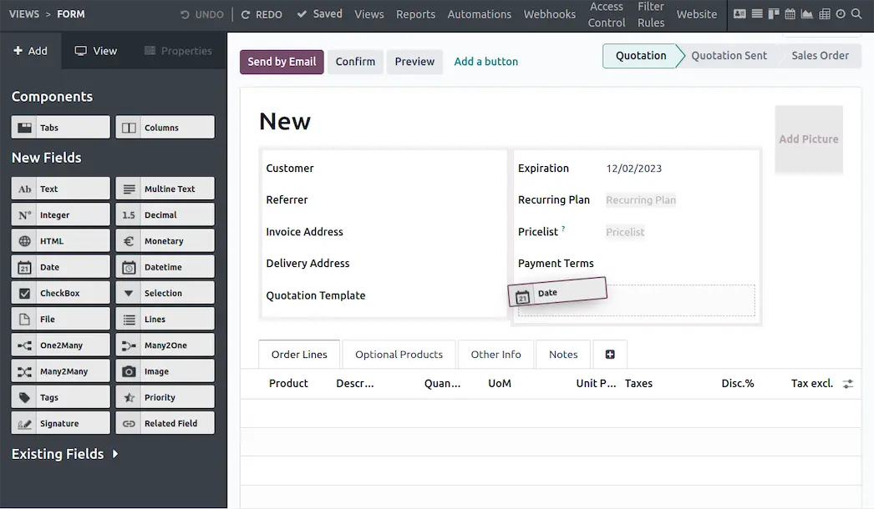The image size is (874, 509).
Task: Click the Send by Email button
Action: 282,62
